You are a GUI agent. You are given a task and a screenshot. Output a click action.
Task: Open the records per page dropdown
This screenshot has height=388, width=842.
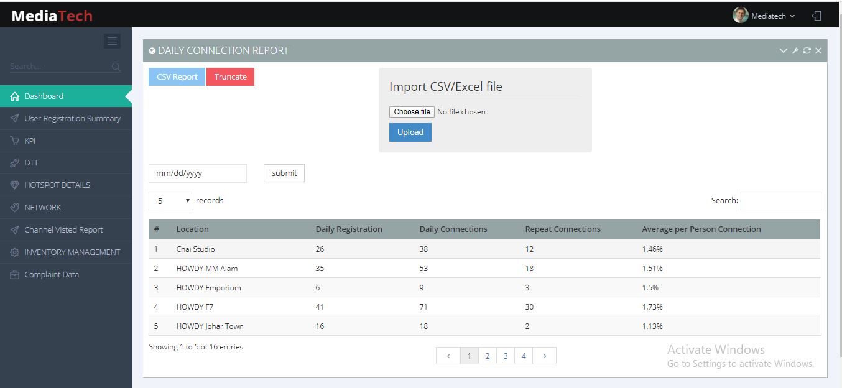(x=171, y=201)
